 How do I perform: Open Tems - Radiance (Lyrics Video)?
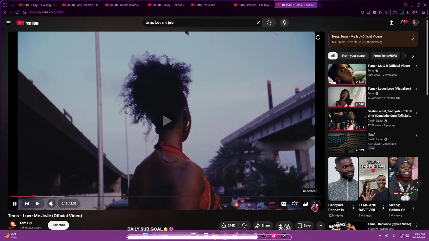point(389,224)
